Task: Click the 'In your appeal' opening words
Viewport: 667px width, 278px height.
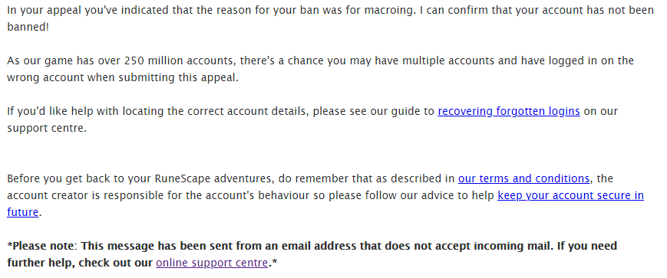Action: pyautogui.click(x=44, y=11)
